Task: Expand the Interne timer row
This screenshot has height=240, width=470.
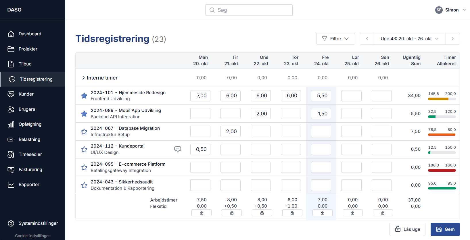Action: (83, 78)
